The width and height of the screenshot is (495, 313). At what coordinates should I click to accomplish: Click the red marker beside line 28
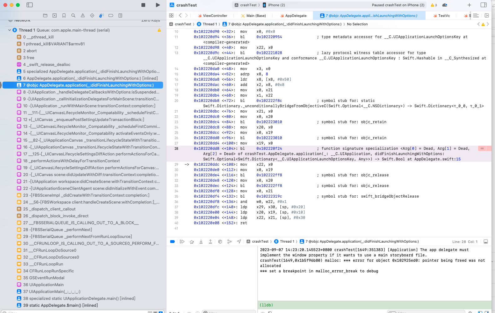[482, 149]
